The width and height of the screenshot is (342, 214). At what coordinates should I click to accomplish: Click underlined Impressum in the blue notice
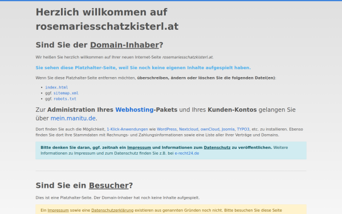[x=139, y=148]
